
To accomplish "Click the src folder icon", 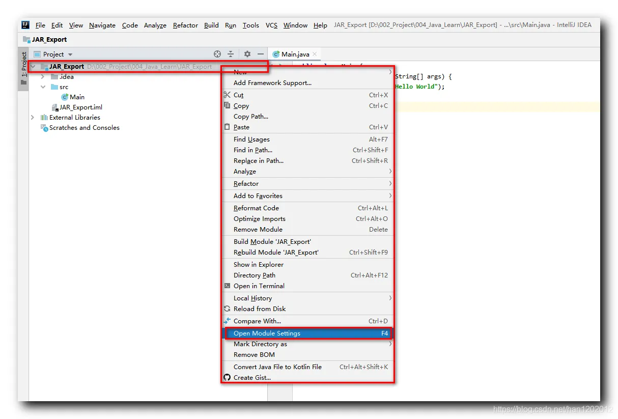I will pyautogui.click(x=54, y=87).
